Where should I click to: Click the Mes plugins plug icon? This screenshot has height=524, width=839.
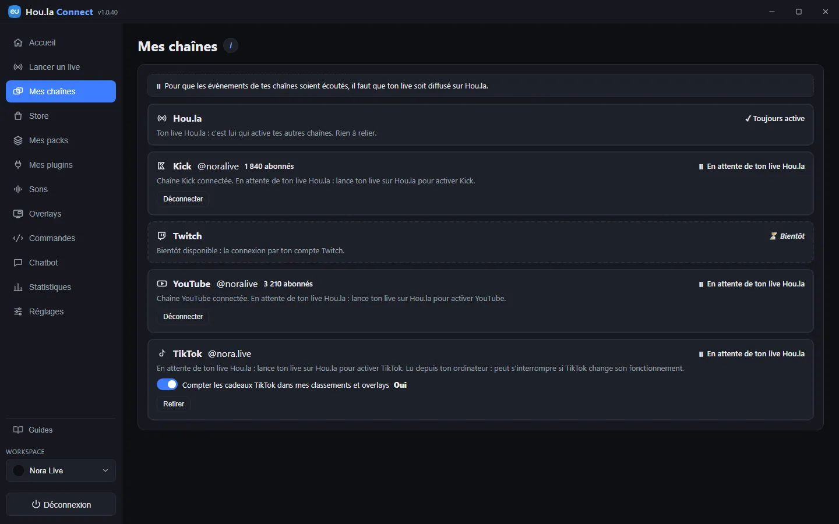18,165
